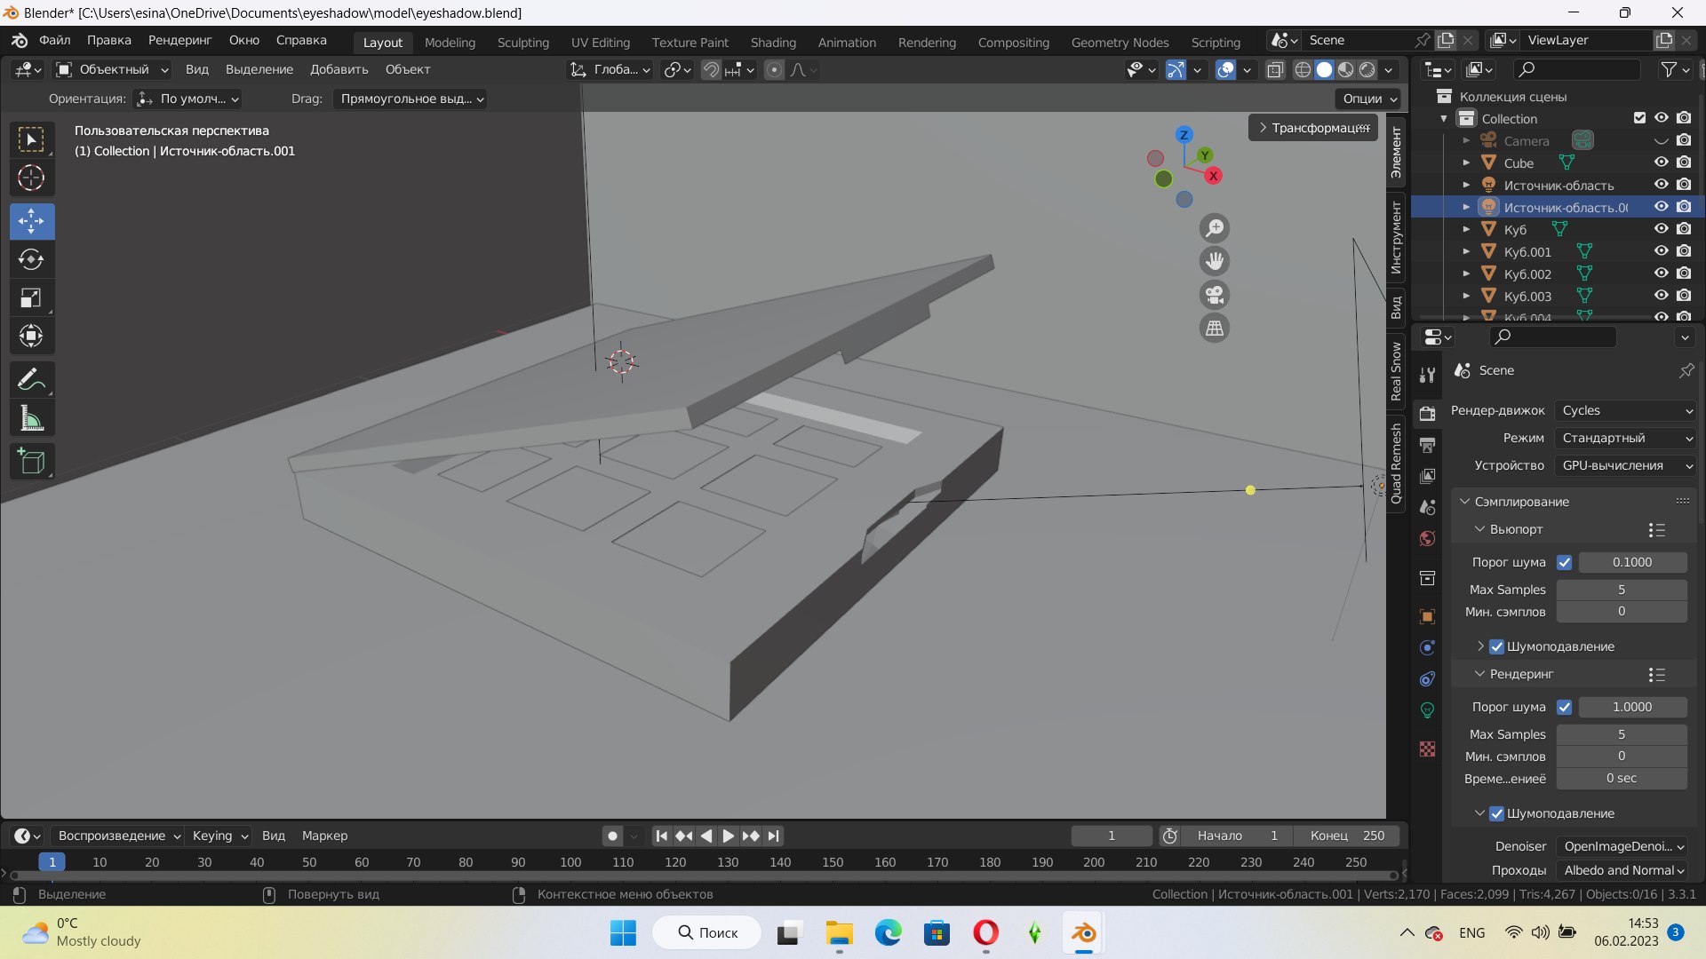Click the Опции button in the viewport header

tap(1369, 99)
